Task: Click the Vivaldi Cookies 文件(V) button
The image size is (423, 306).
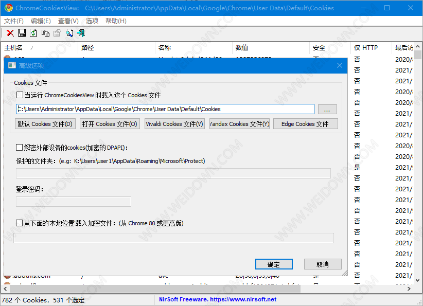Action: pos(174,124)
